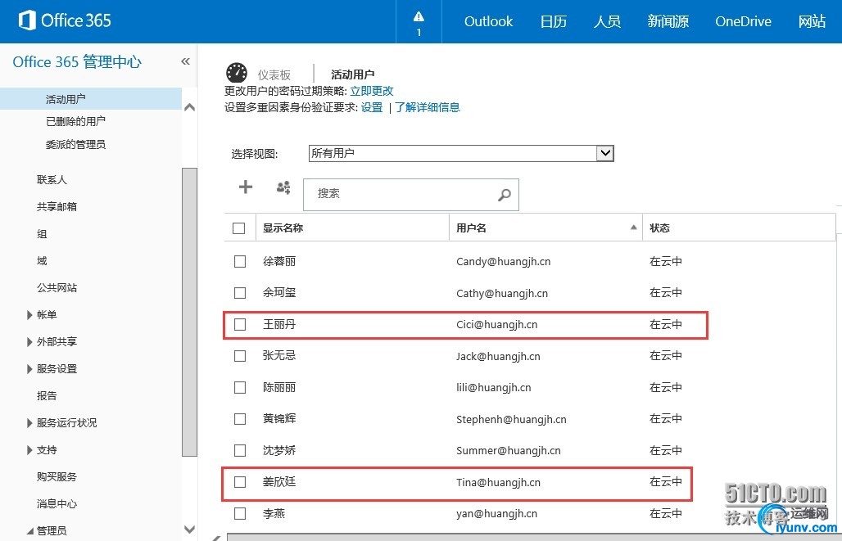The height and width of the screenshot is (541, 842).
Task: Check the box for 沈梦娇
Action: (240, 450)
